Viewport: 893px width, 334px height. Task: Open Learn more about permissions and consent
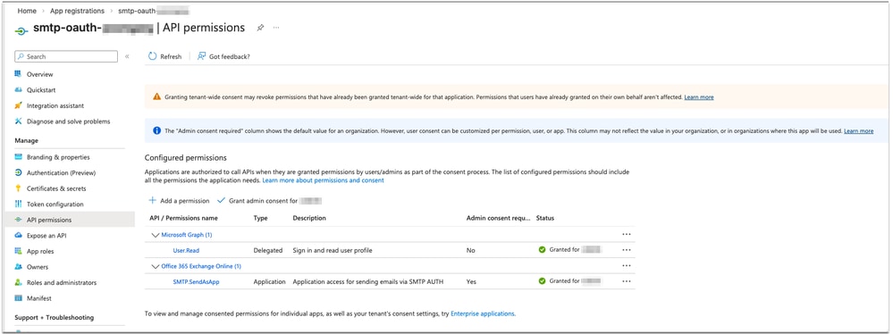click(x=323, y=180)
